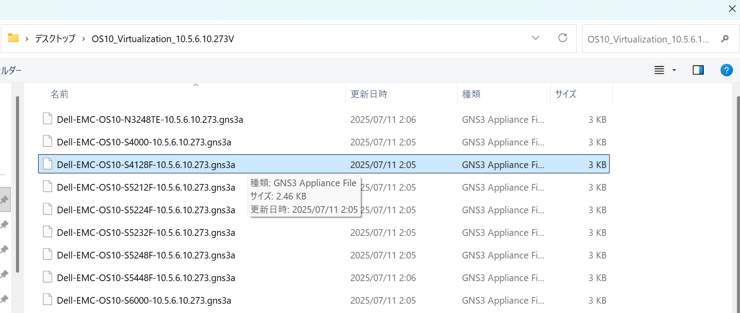This screenshot has width=740, height=313.
Task: Open the view layout options icon
Action: tap(659, 70)
